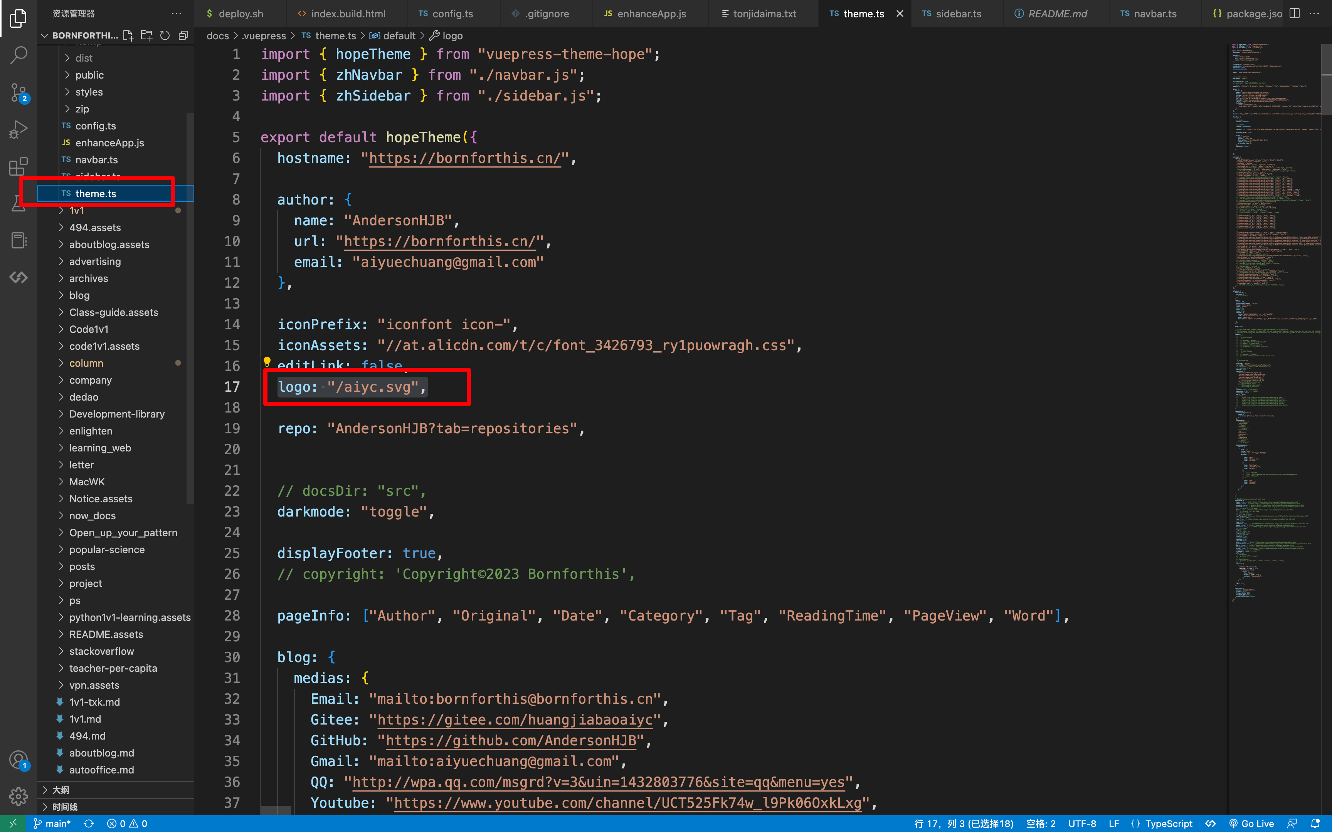The width and height of the screenshot is (1332, 832).
Task: Click the remote window status icon
Action: (13, 823)
